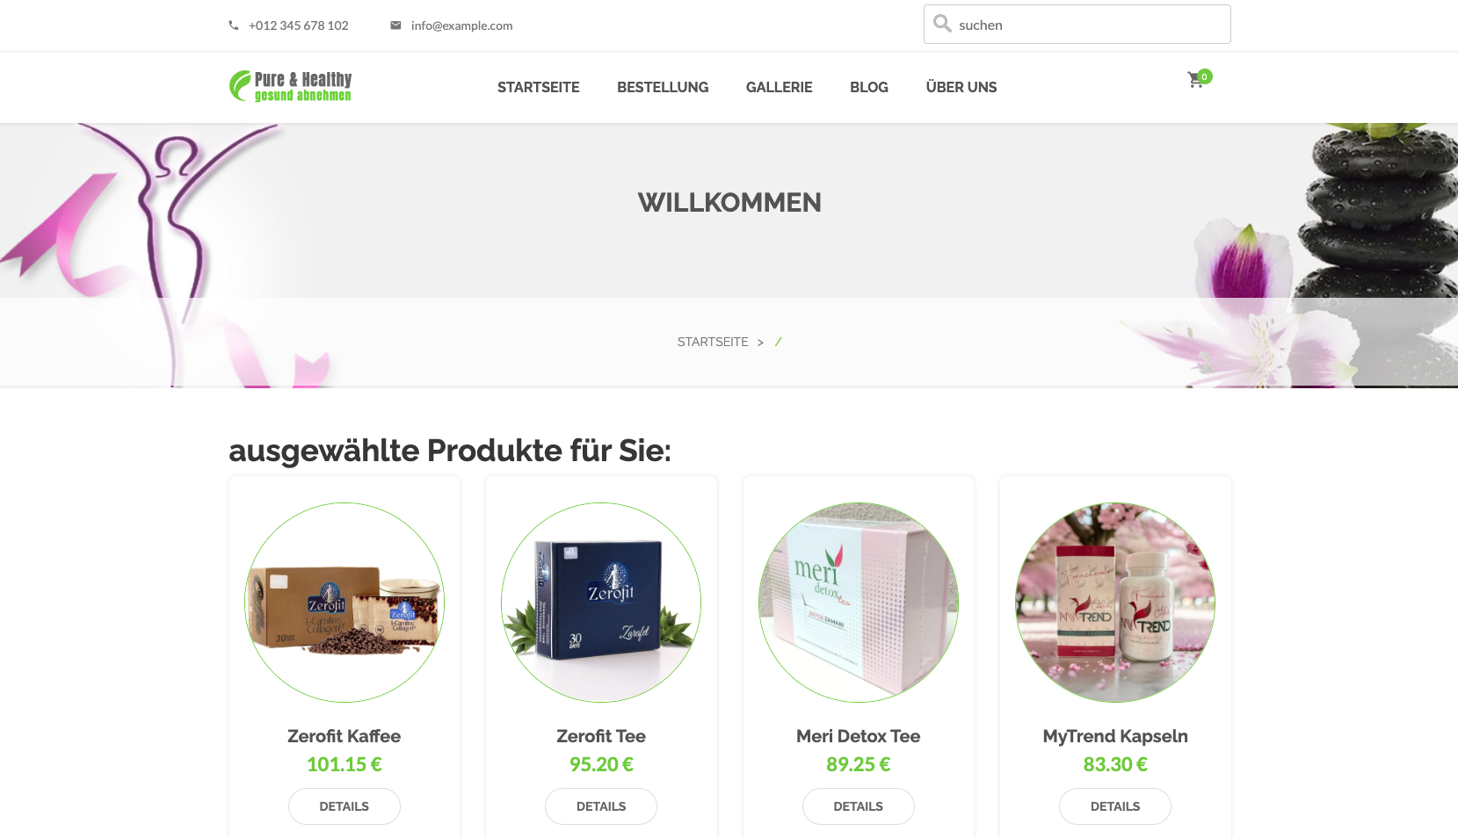The height and width of the screenshot is (838, 1458).
Task: Open the shopping cart icon
Action: click(x=1195, y=81)
